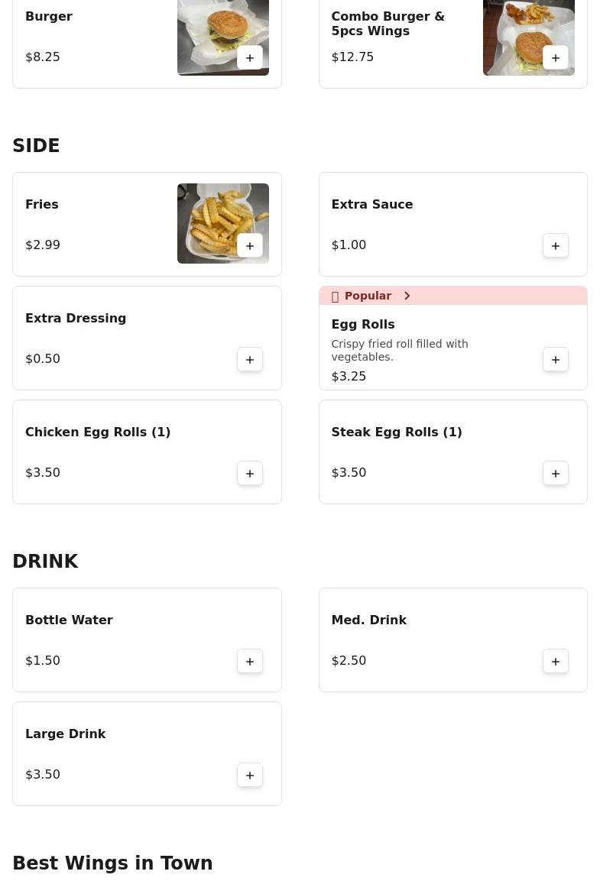Add Burger to the order

tap(250, 58)
